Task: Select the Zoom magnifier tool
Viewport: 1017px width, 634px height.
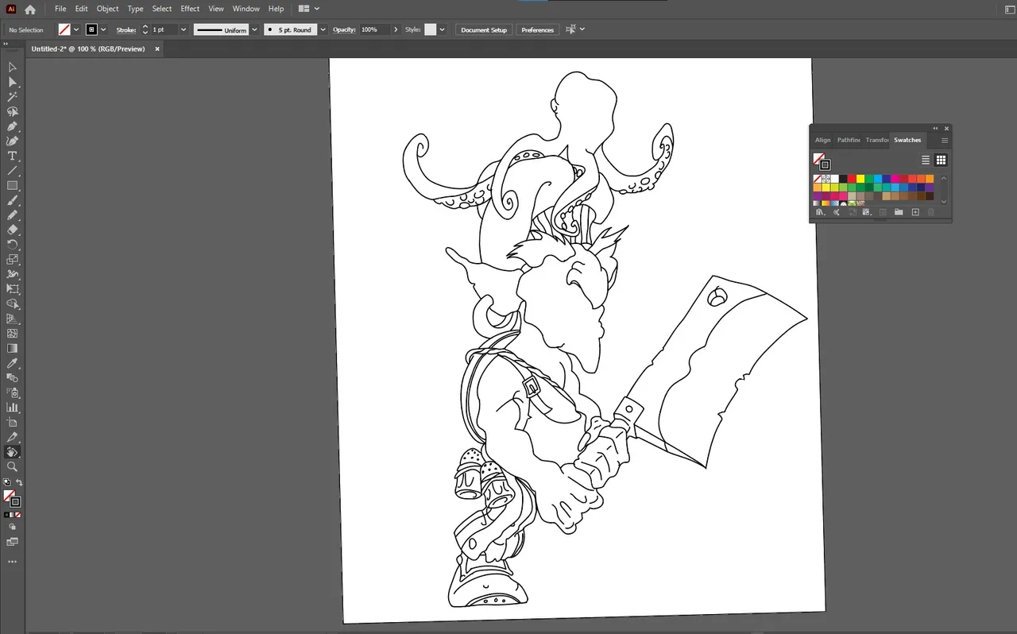Action: (12, 466)
